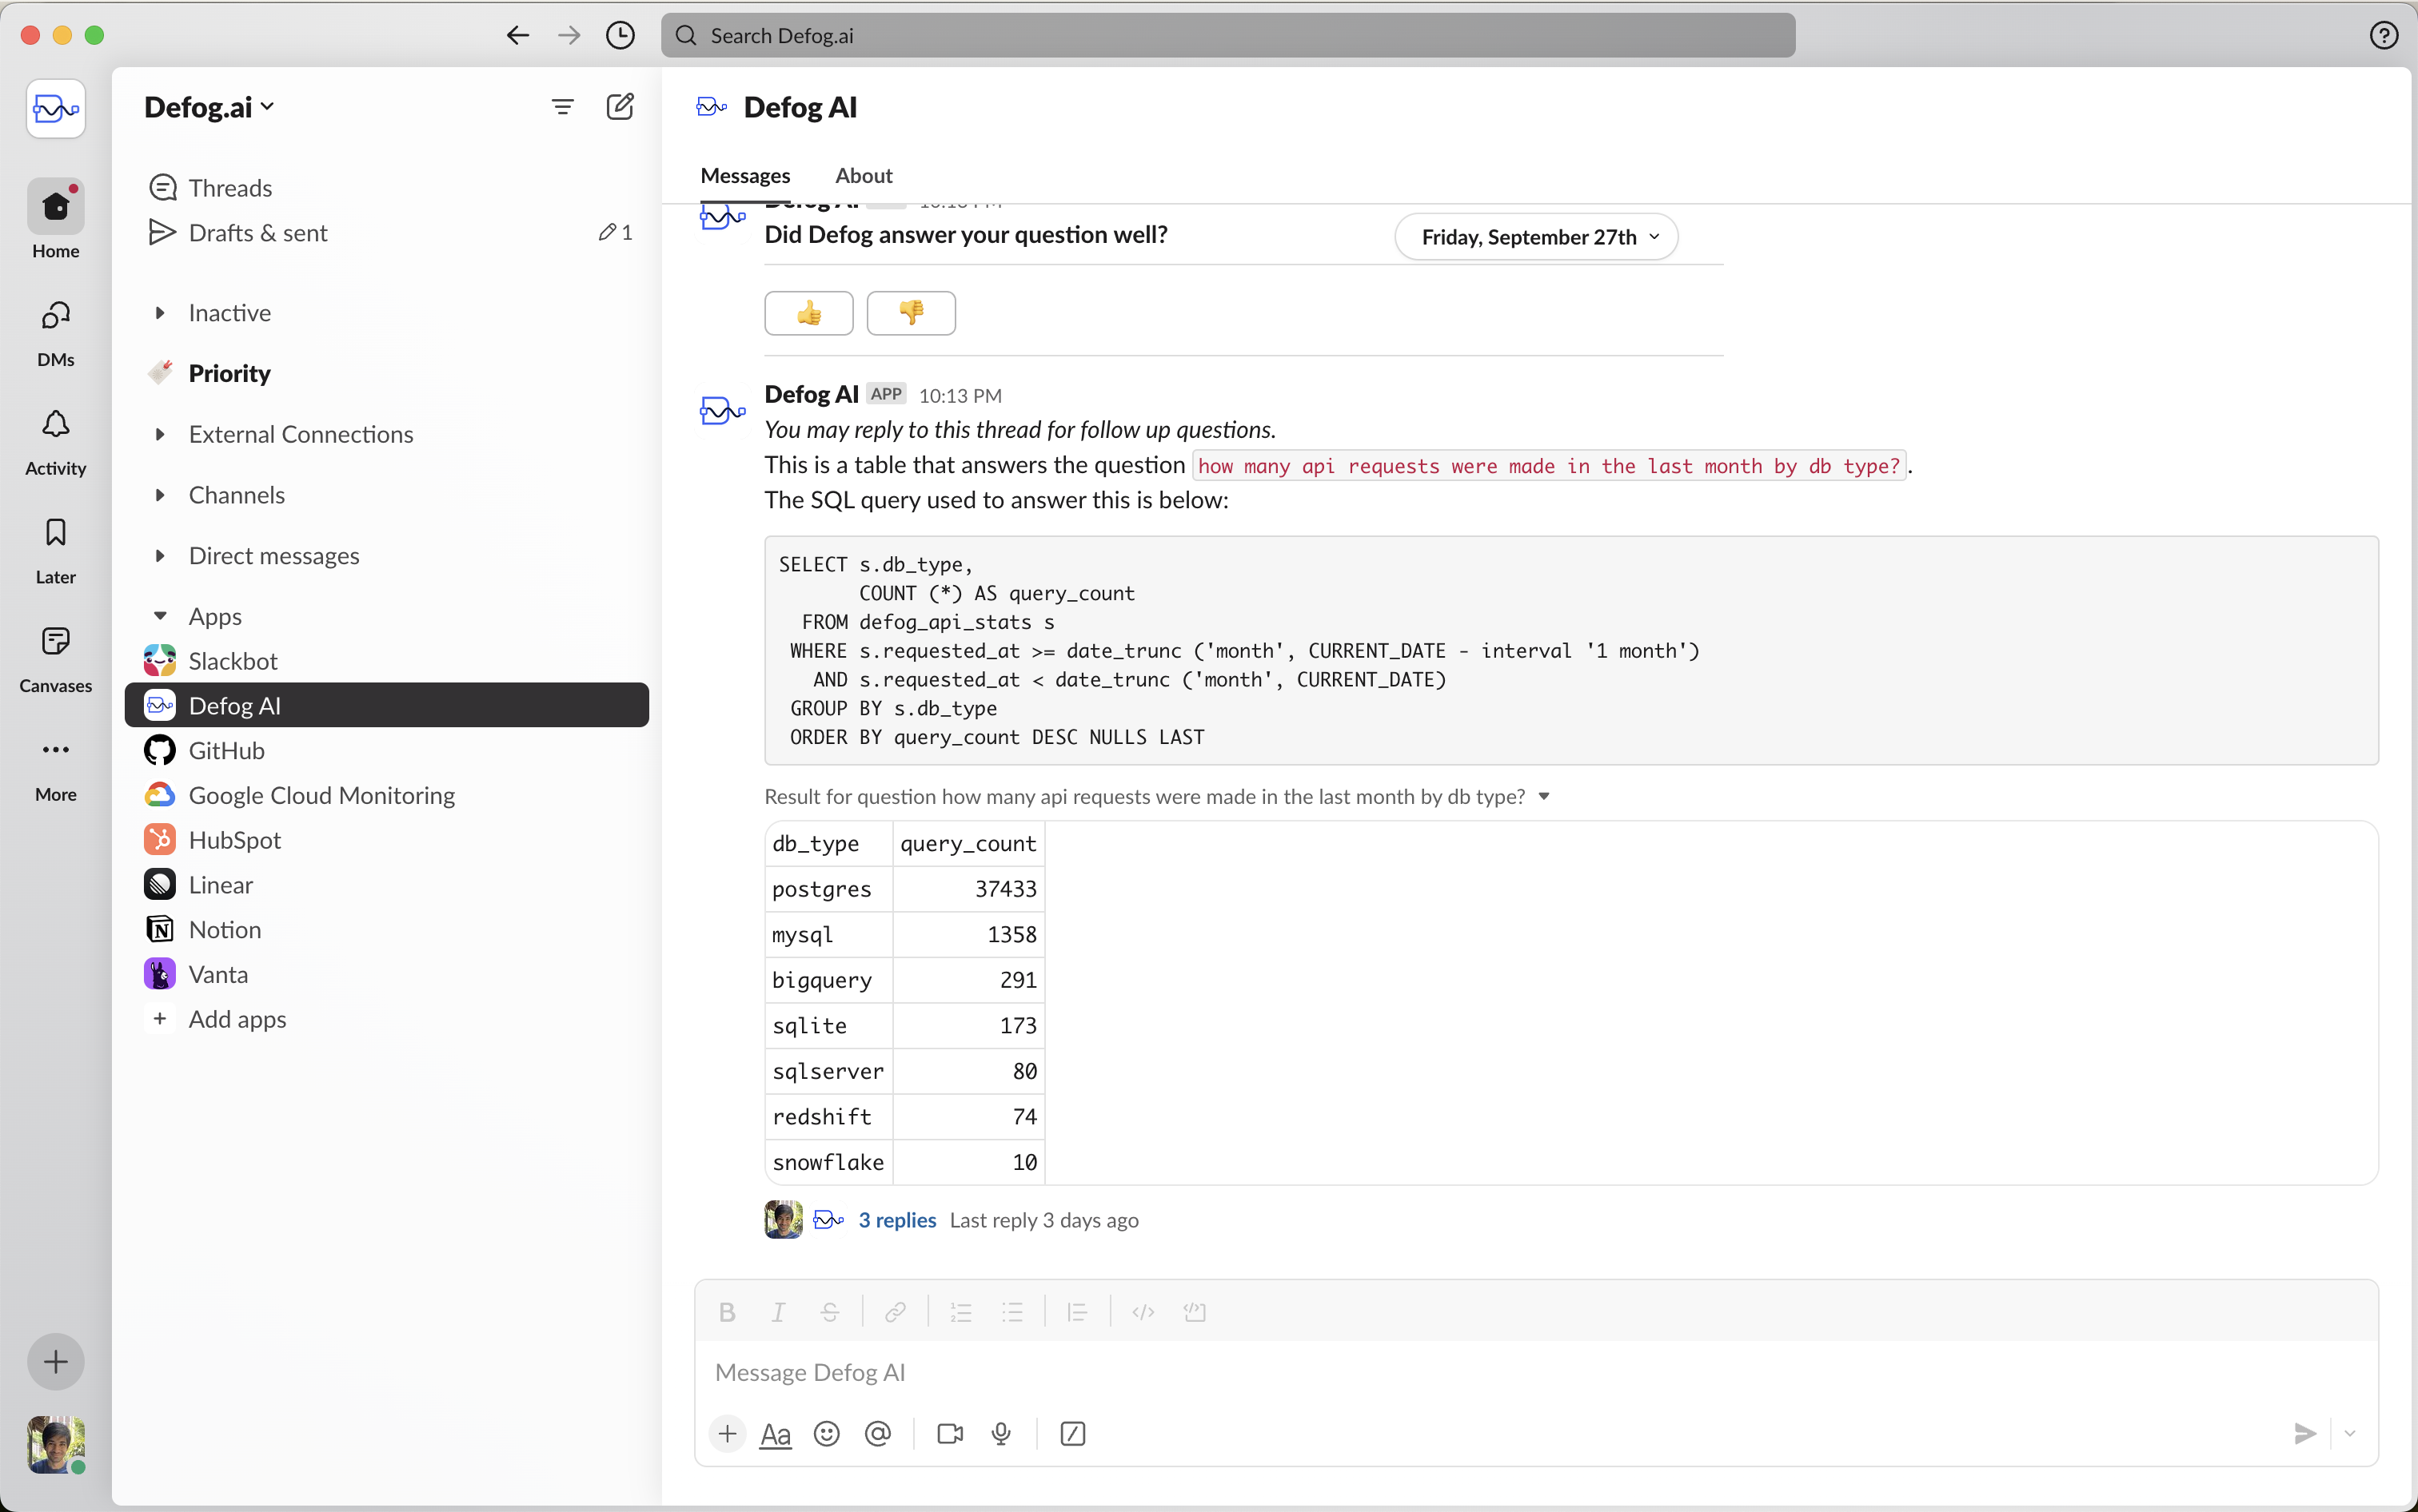2418x1512 pixels.
Task: Click the emoji picker icon
Action: pos(826,1432)
